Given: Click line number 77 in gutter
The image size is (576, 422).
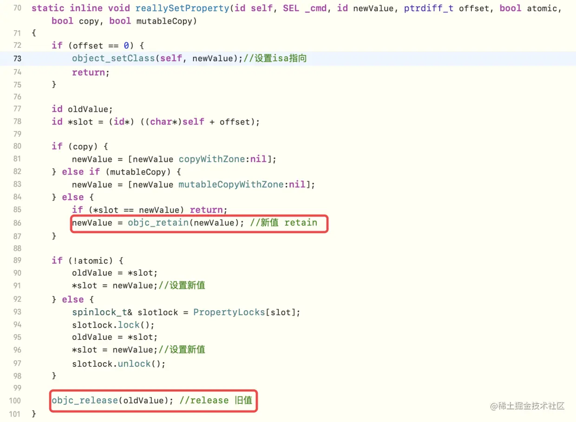Looking at the screenshot, I should [x=17, y=109].
